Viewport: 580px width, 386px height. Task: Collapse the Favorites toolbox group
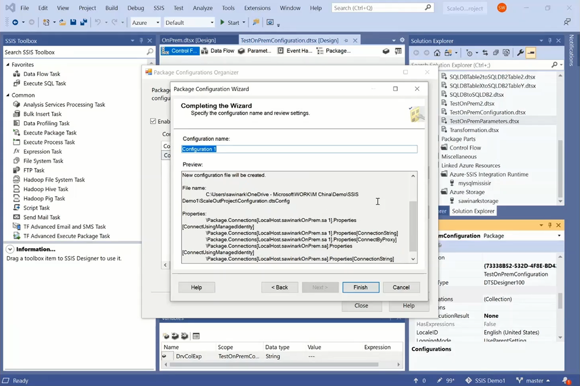pyautogui.click(x=8, y=65)
